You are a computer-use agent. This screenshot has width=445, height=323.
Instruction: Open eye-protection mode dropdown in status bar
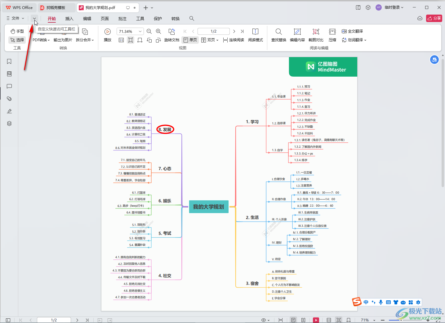tap(266, 320)
